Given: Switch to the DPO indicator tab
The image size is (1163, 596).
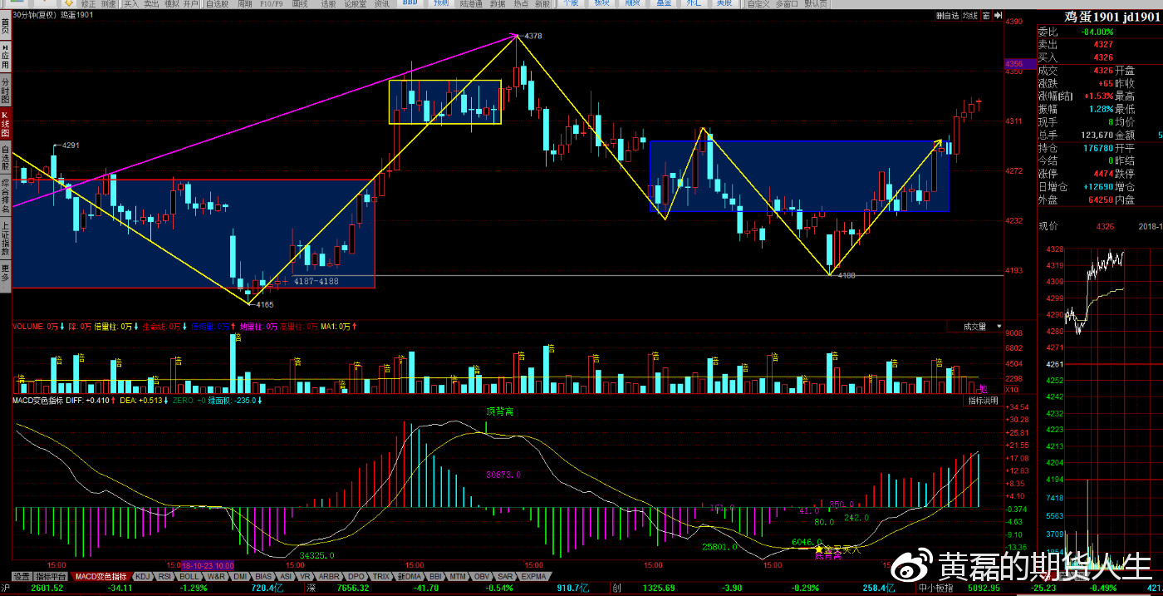Looking at the screenshot, I should 356,576.
